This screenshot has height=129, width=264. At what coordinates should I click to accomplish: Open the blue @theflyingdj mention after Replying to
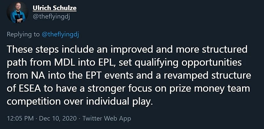[60, 34]
